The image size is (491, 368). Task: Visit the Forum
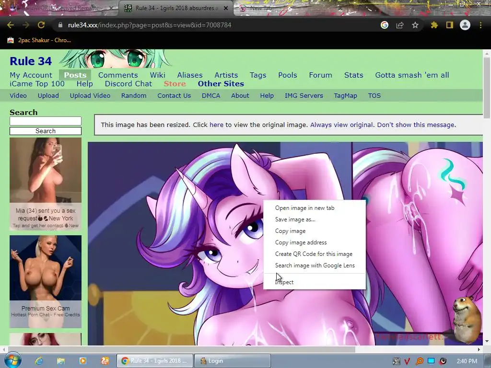(x=320, y=75)
